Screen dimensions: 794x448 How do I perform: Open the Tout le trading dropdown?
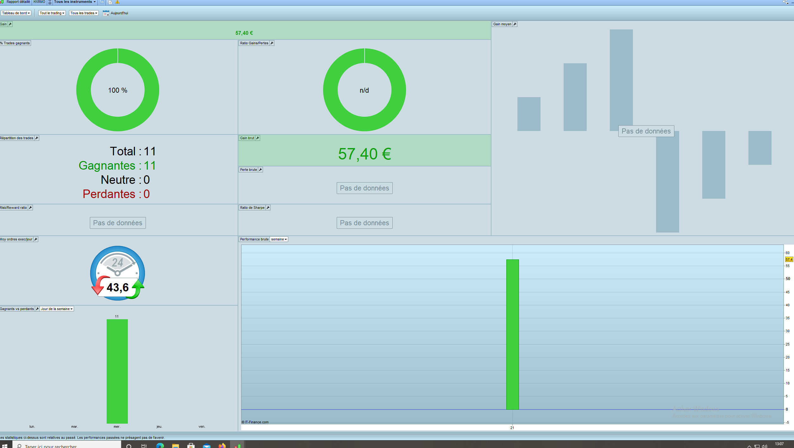tap(52, 13)
